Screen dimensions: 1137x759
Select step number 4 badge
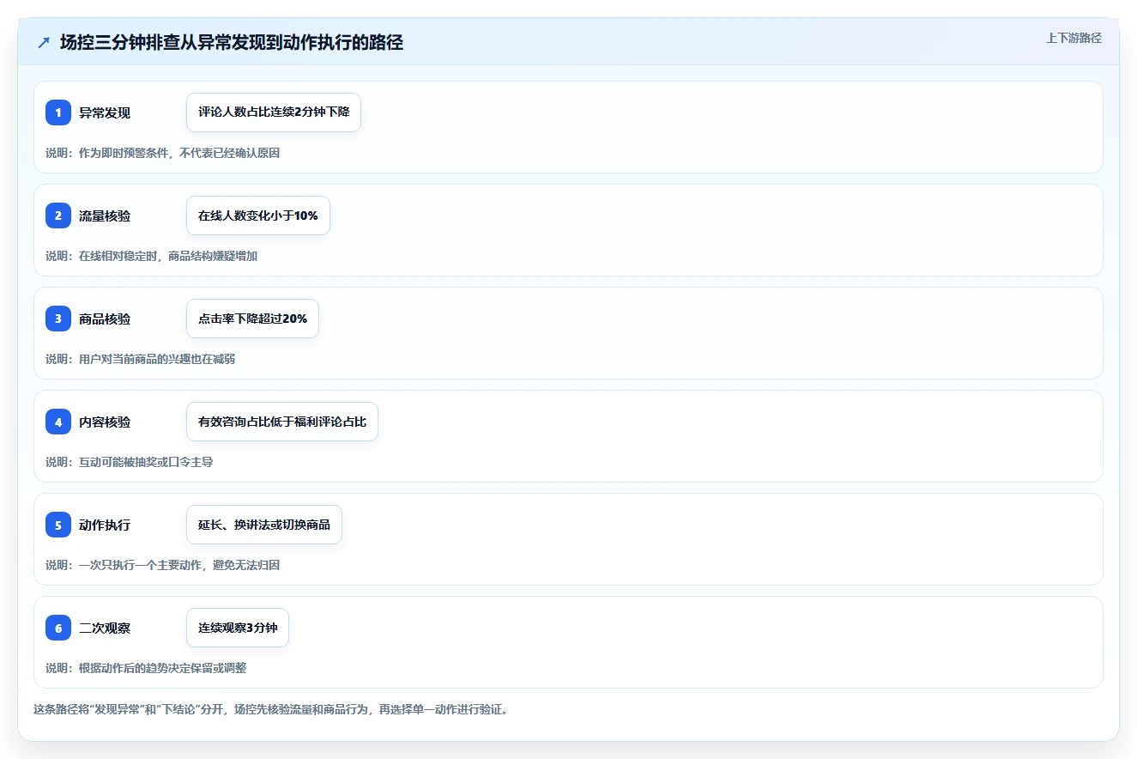[58, 422]
